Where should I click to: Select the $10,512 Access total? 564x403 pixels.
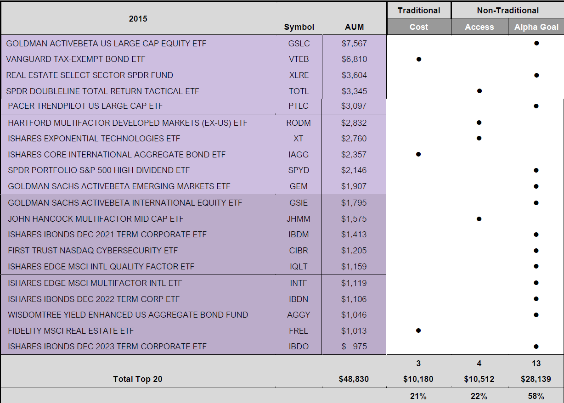tap(479, 379)
